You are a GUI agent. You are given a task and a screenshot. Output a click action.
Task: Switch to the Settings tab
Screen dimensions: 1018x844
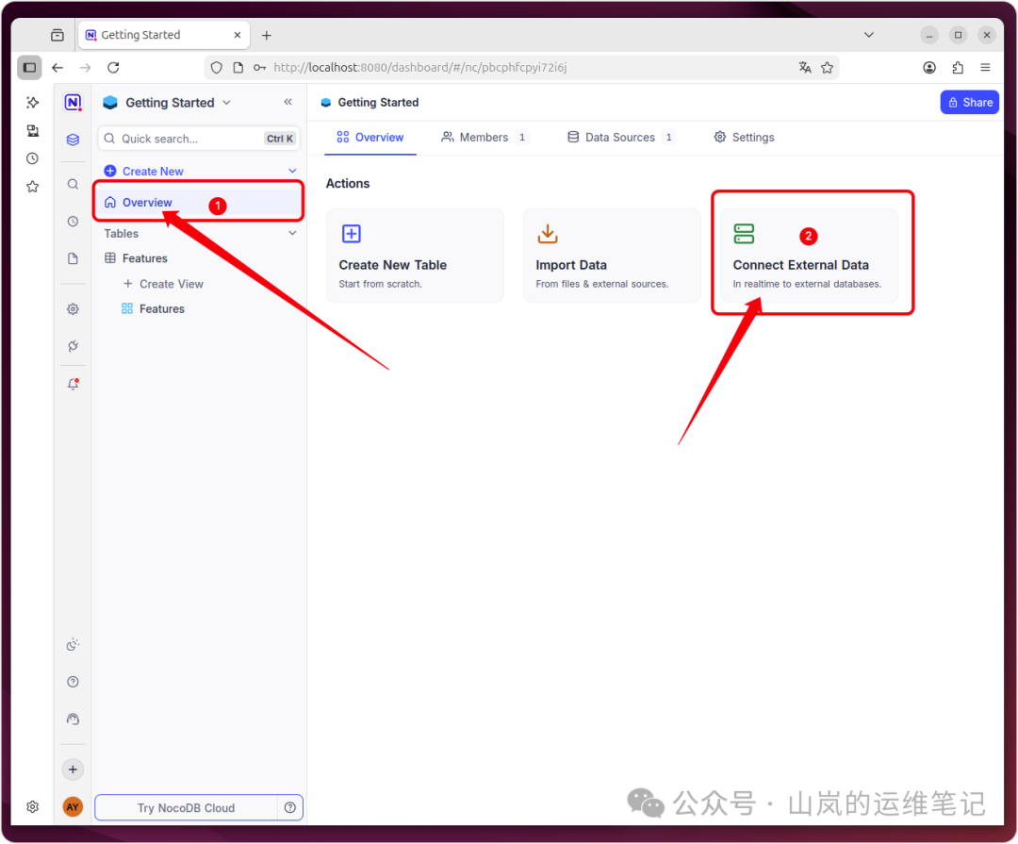coord(744,137)
